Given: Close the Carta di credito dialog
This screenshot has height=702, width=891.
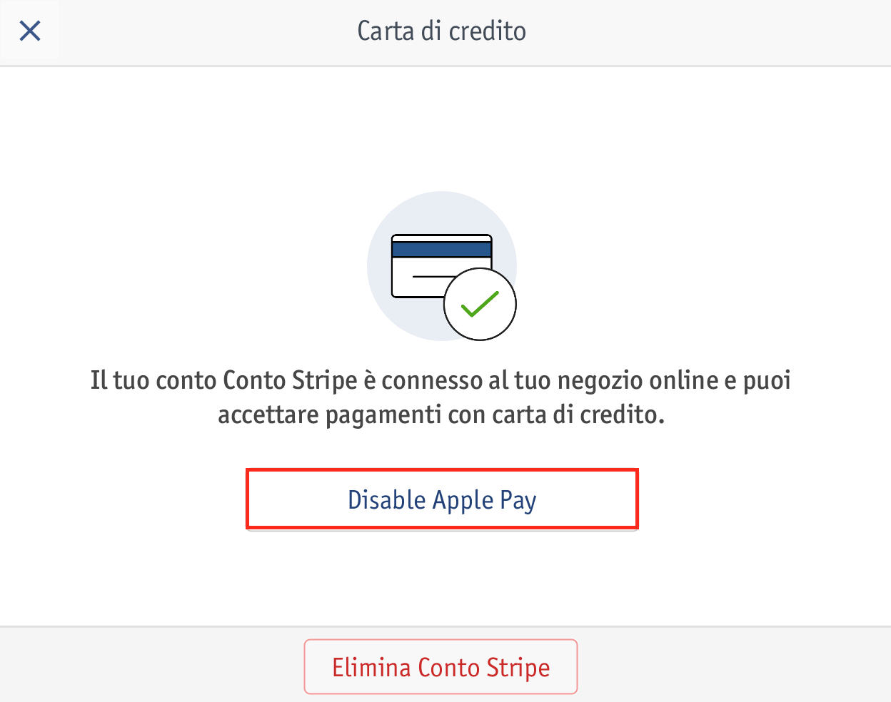Looking at the screenshot, I should click(30, 31).
